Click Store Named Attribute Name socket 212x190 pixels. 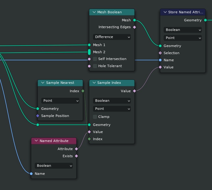tap(160, 60)
